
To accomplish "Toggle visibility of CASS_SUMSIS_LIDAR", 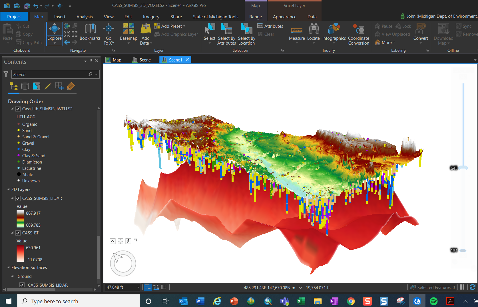I will 18,198.
